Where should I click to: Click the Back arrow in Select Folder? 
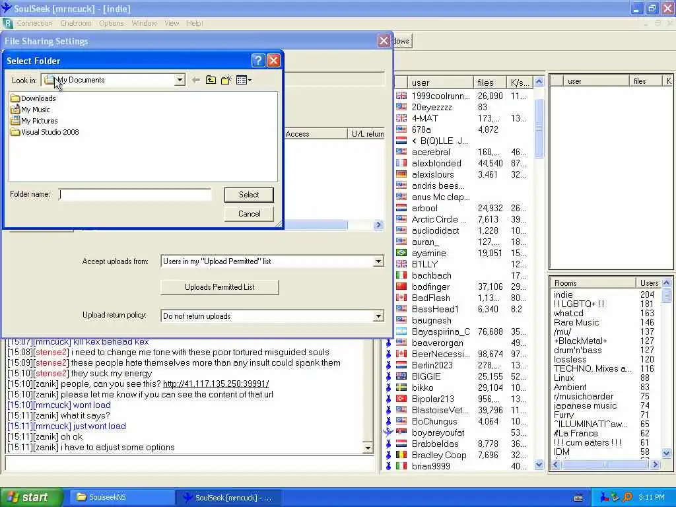(195, 80)
